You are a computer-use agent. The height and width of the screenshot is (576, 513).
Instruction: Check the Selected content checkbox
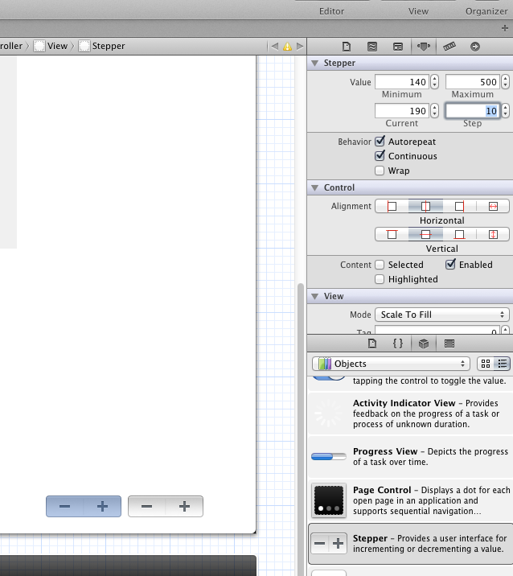point(380,265)
